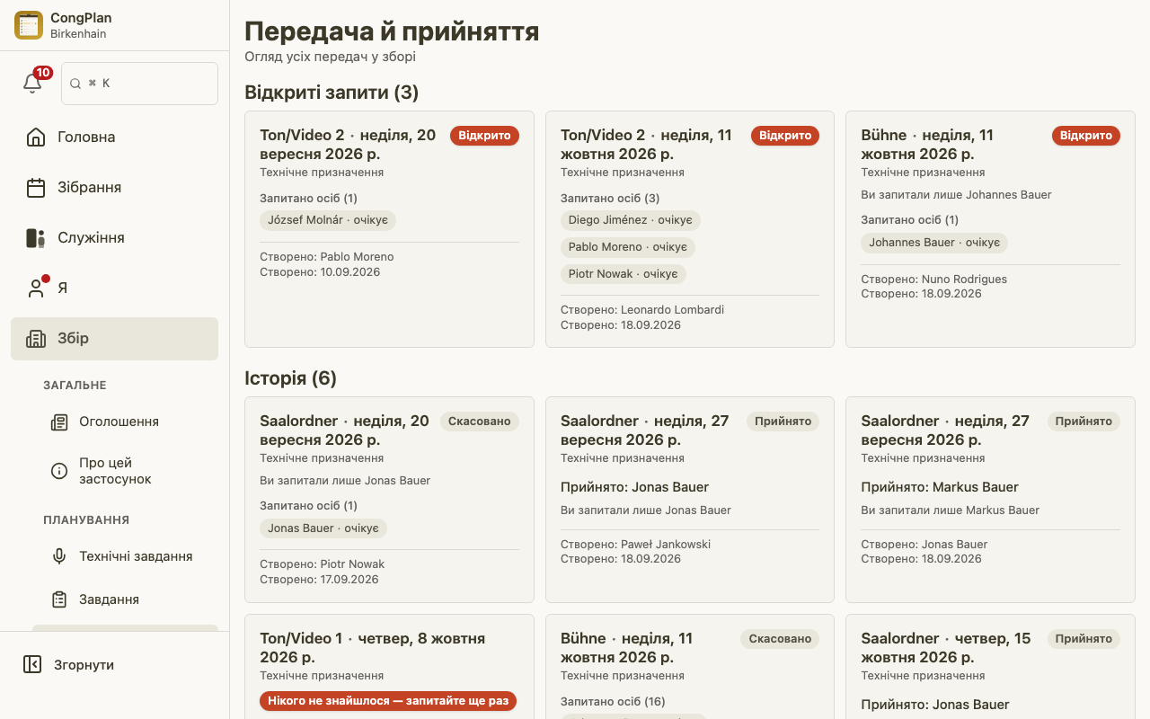Click the József Molnár · очікує chip
The height and width of the screenshot is (719, 1150).
[x=328, y=220]
